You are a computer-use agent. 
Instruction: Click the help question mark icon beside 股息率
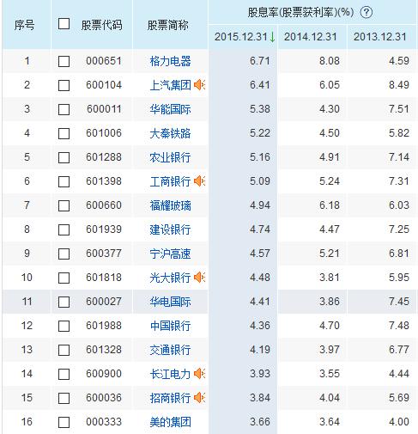tap(367, 12)
